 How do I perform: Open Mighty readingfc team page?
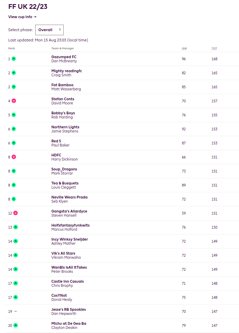66,71
